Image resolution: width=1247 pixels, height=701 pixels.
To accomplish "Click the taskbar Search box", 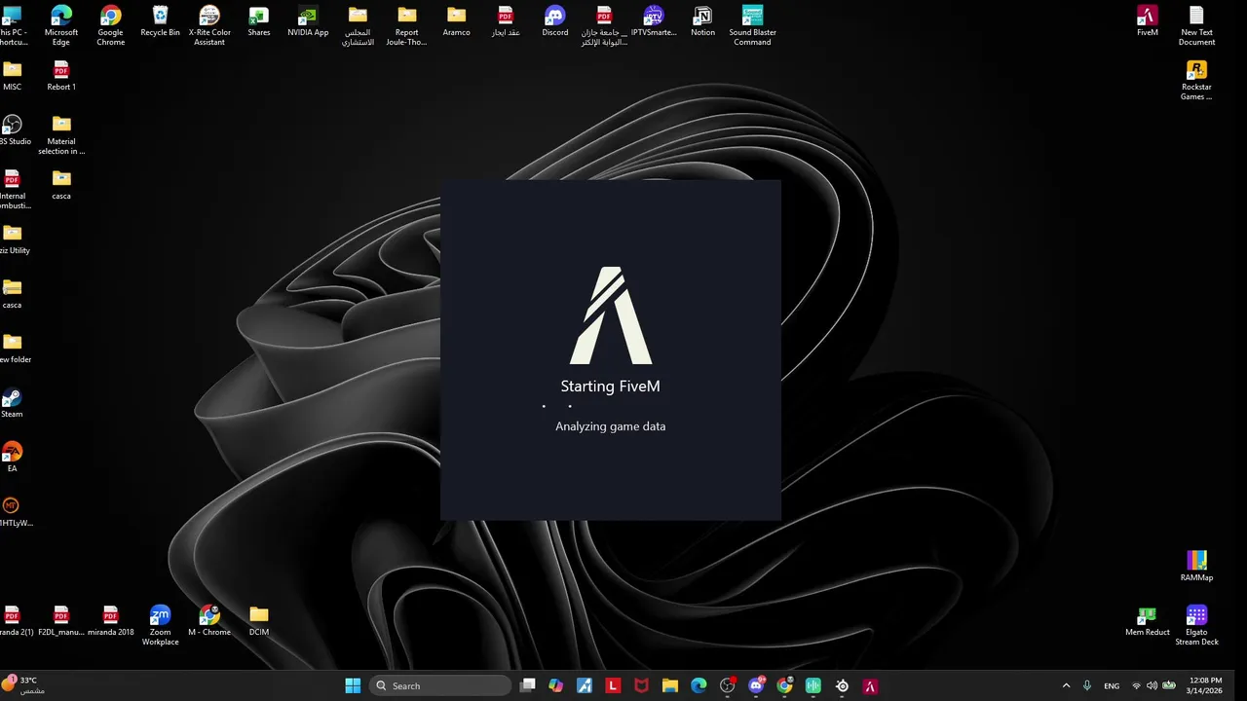I will coord(441,685).
